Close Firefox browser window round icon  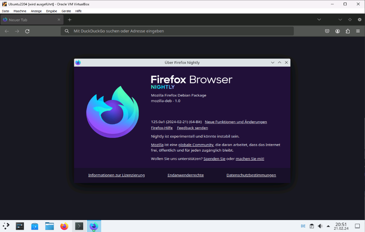coord(360,20)
